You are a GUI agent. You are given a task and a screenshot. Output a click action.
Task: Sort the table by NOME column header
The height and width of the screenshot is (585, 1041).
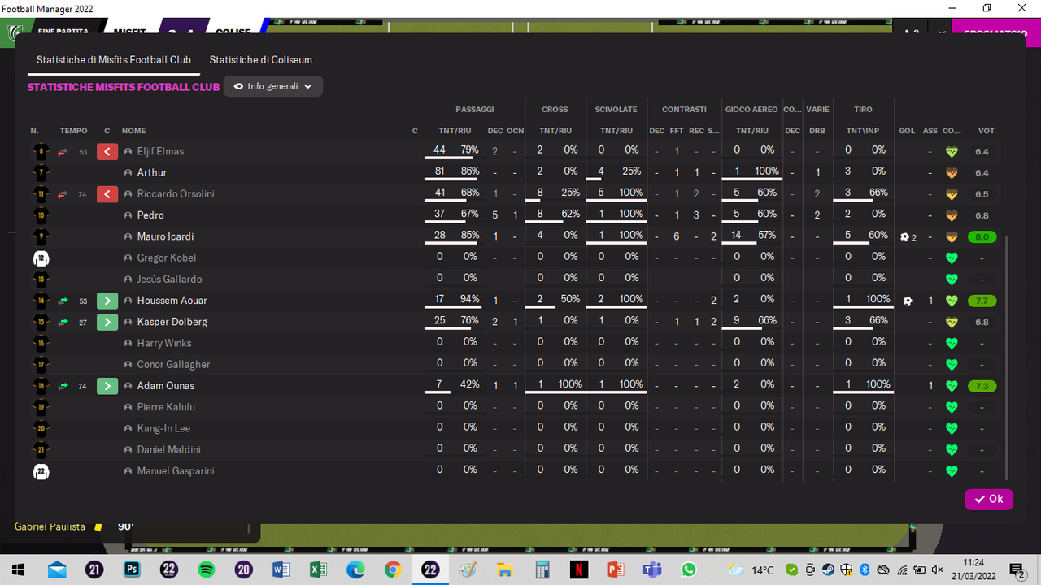pyautogui.click(x=134, y=131)
